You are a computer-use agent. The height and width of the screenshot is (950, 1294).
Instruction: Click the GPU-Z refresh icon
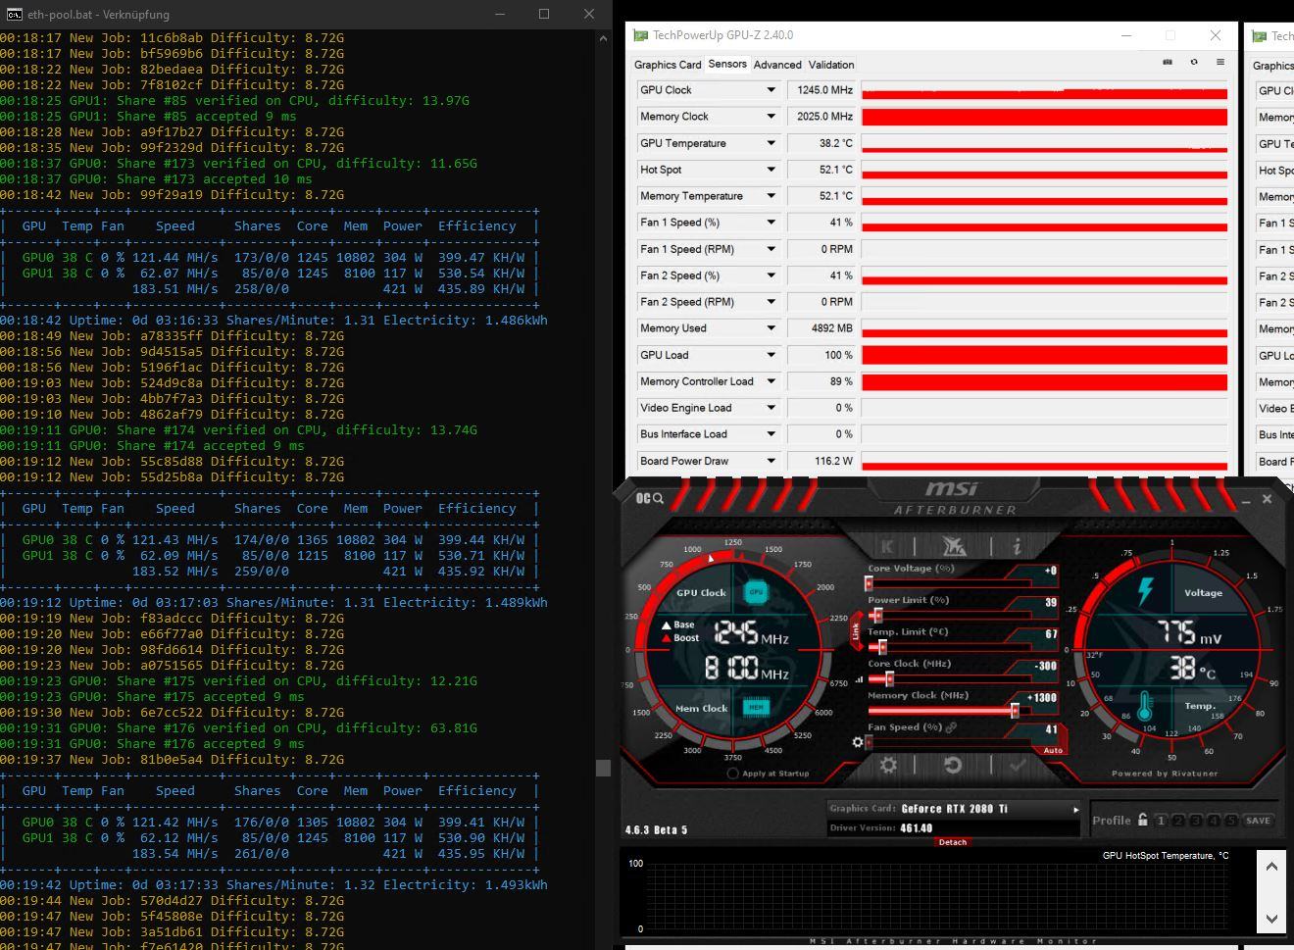[x=1194, y=62]
